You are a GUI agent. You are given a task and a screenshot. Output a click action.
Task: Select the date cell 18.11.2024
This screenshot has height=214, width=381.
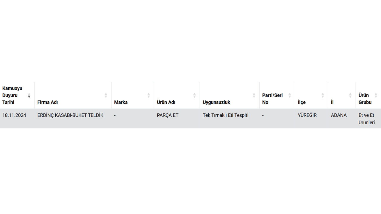pyautogui.click(x=14, y=115)
